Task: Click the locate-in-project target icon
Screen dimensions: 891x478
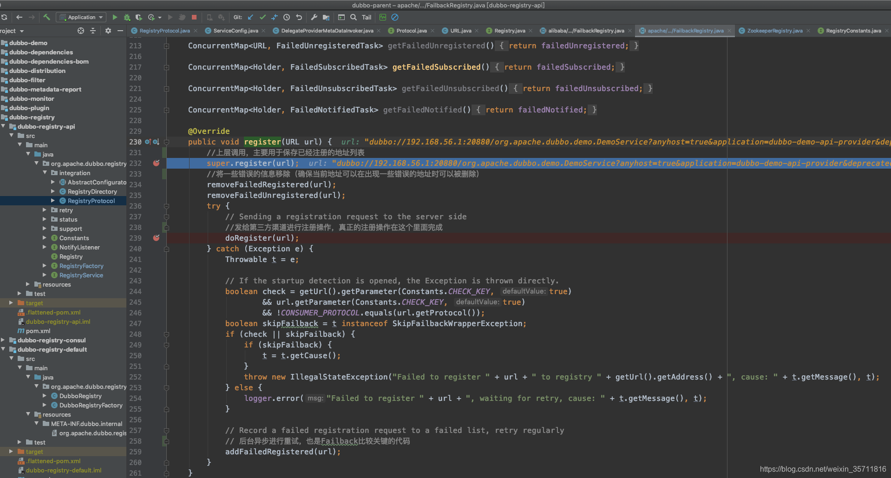Action: [81, 31]
